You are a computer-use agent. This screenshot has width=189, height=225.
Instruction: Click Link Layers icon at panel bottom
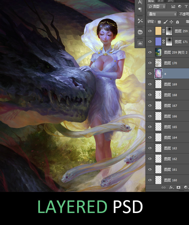point(164,187)
